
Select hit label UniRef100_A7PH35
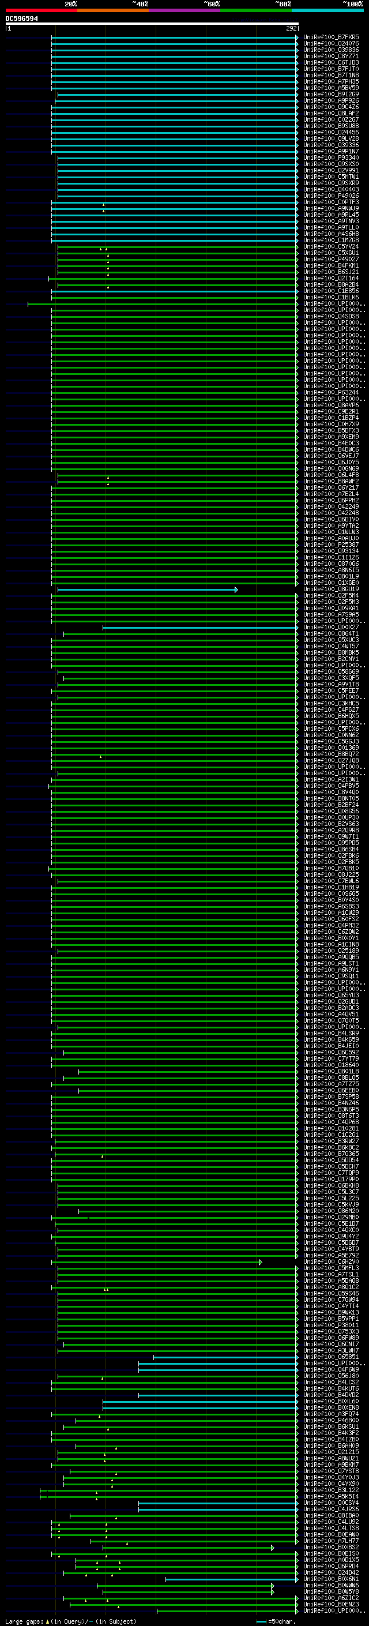point(331,81)
